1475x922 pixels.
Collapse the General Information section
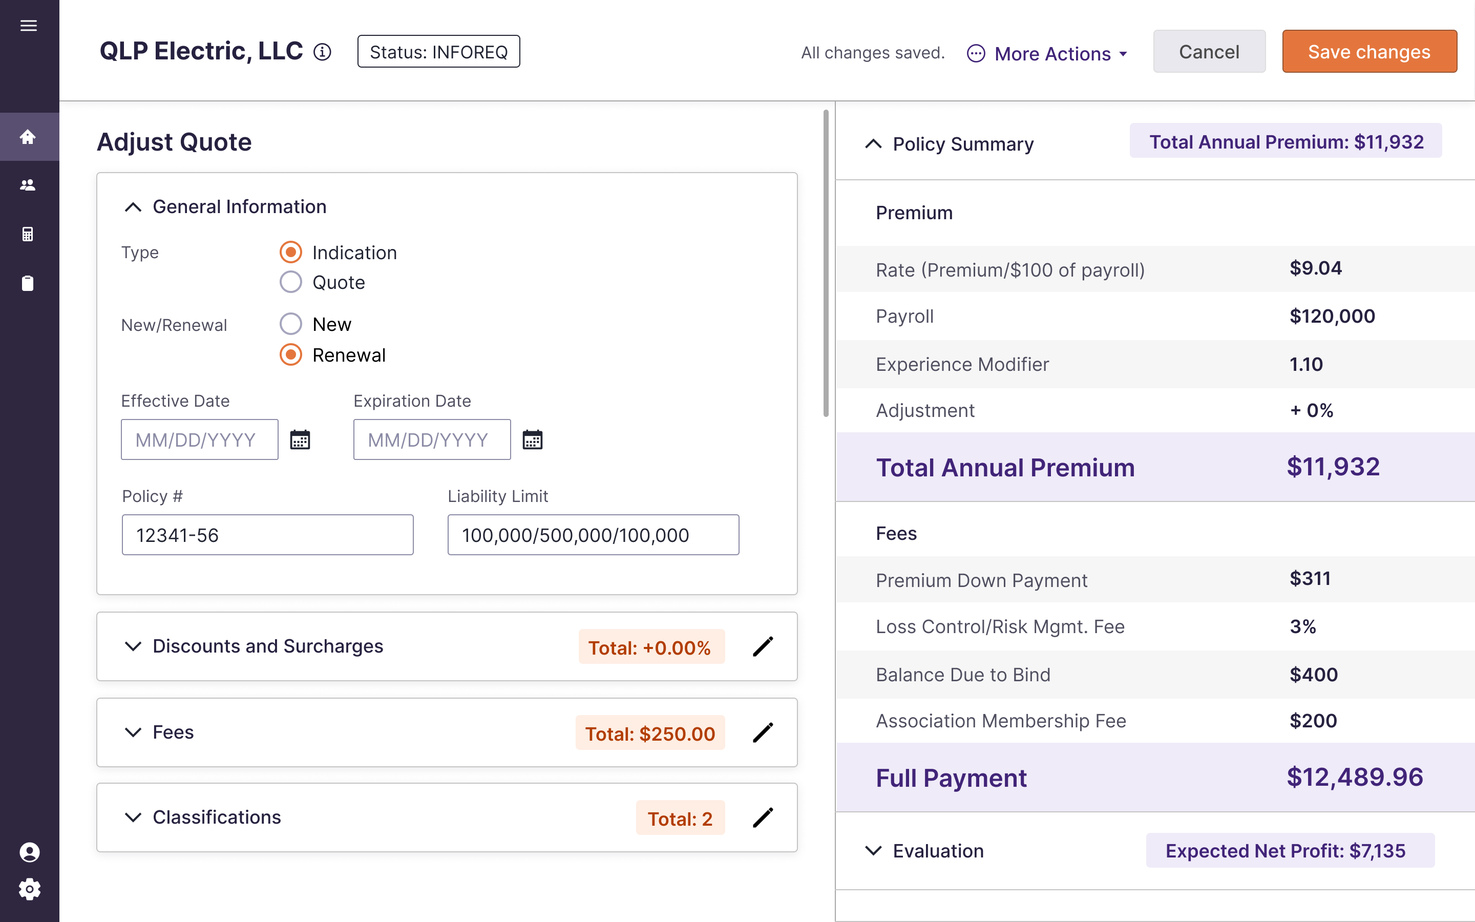[x=133, y=207]
